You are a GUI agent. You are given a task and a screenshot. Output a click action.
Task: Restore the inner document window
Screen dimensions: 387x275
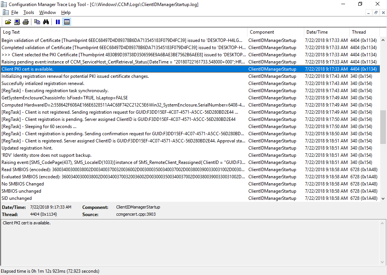tap(376, 12)
